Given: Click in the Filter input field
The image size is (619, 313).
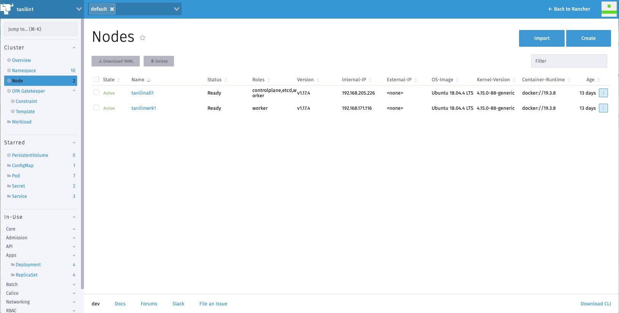Looking at the screenshot, I should coord(569,61).
